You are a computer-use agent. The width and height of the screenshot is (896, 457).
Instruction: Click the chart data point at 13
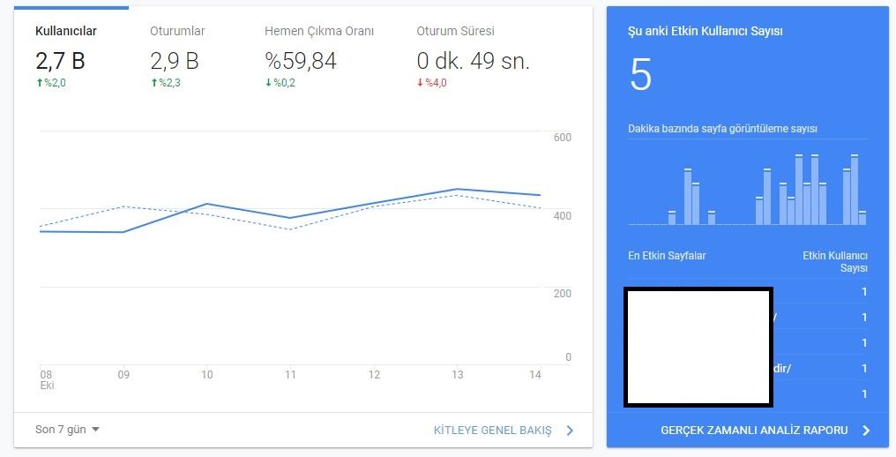[457, 189]
